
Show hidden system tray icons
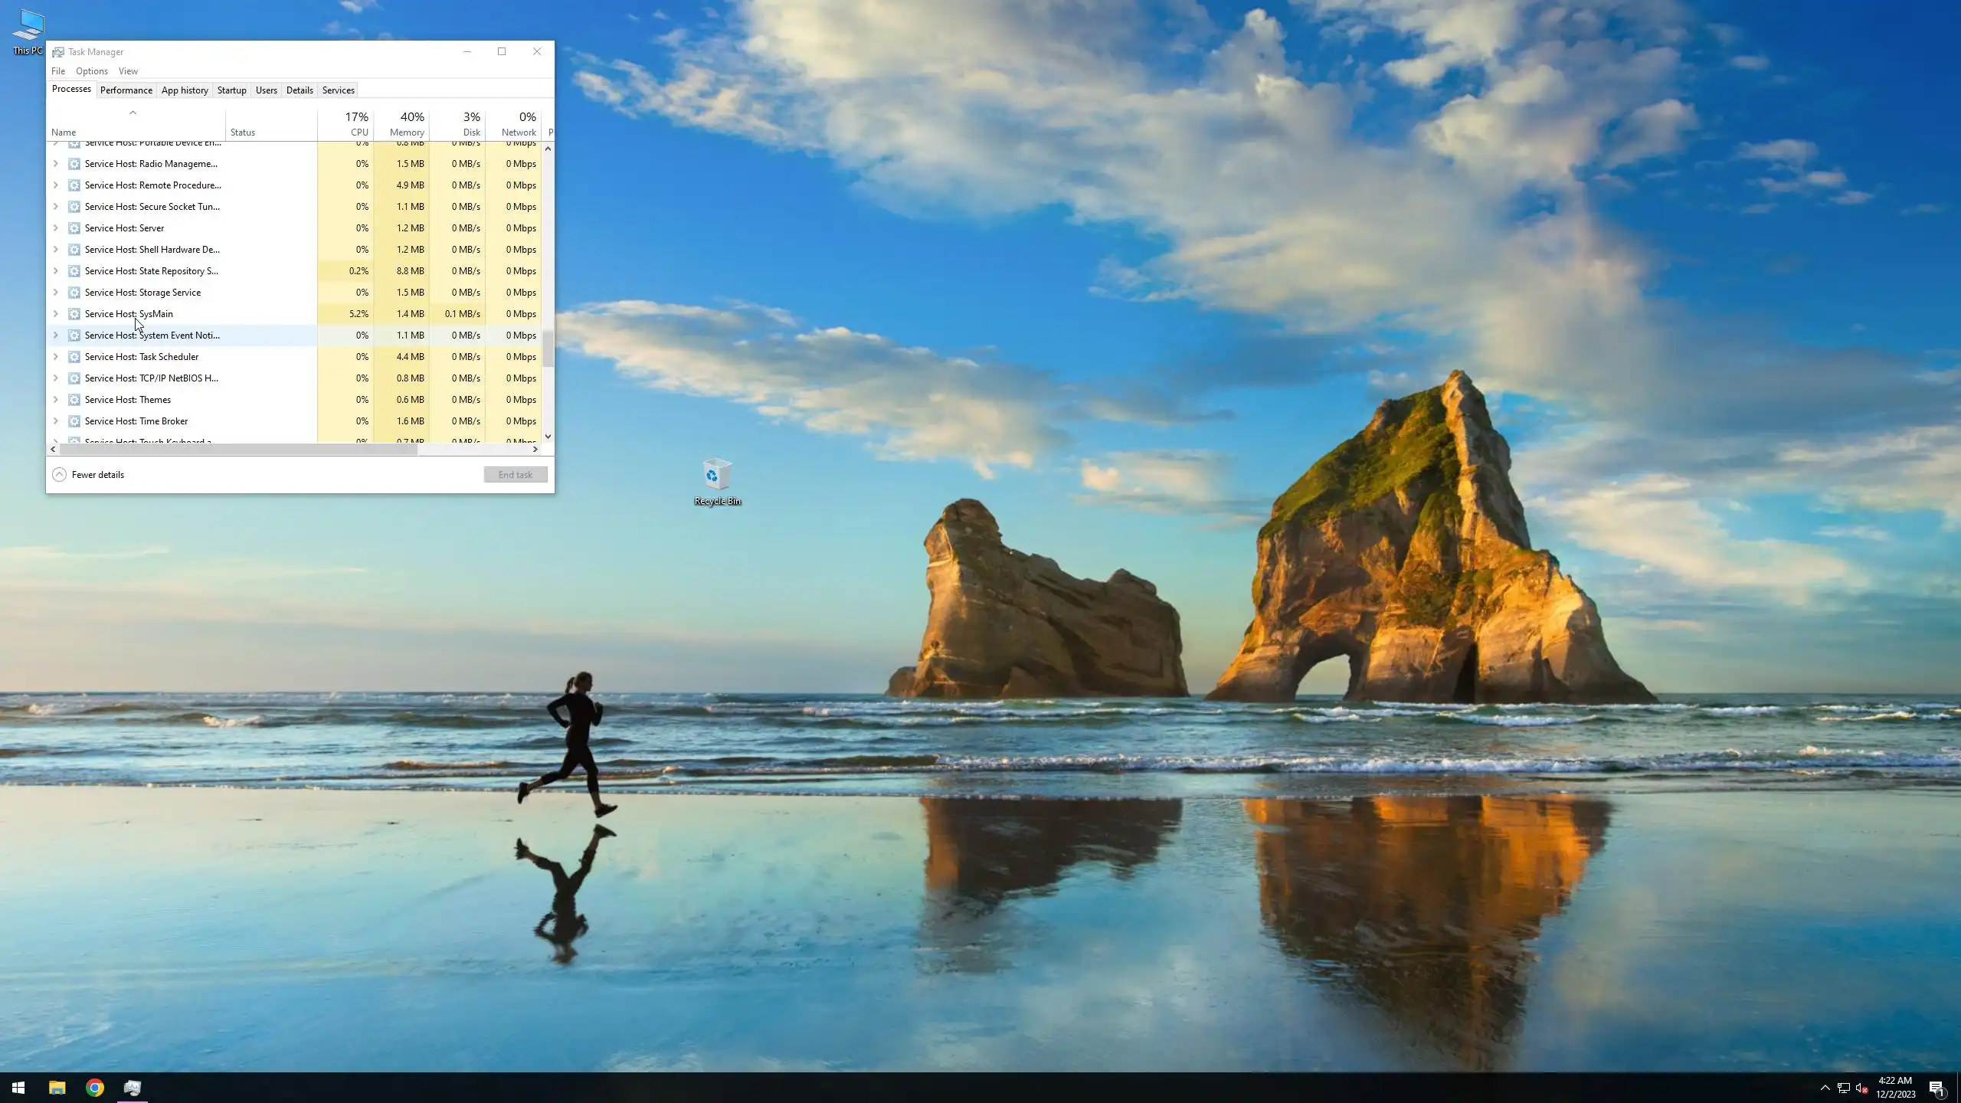tap(1825, 1088)
